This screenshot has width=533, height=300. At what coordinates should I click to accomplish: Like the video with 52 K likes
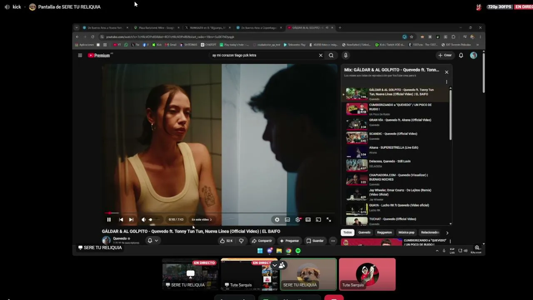pyautogui.click(x=226, y=241)
